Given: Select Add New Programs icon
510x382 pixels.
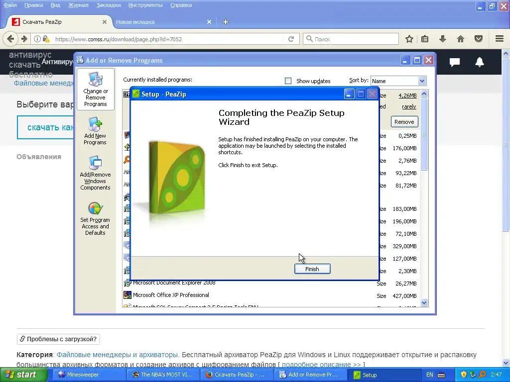Looking at the screenshot, I should pyautogui.click(x=95, y=131).
